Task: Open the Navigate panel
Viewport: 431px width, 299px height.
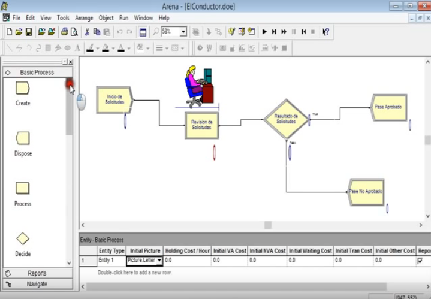Action: pos(37,284)
